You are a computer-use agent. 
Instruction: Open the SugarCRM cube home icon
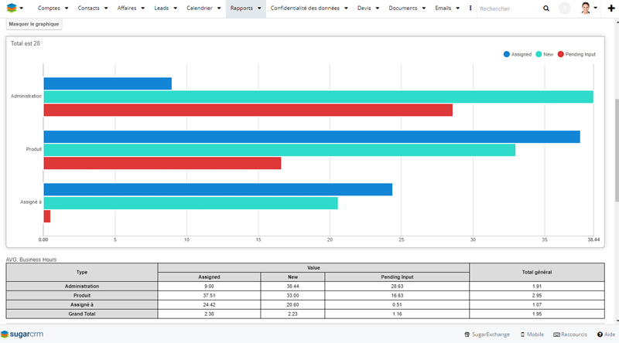pyautogui.click(x=12, y=8)
